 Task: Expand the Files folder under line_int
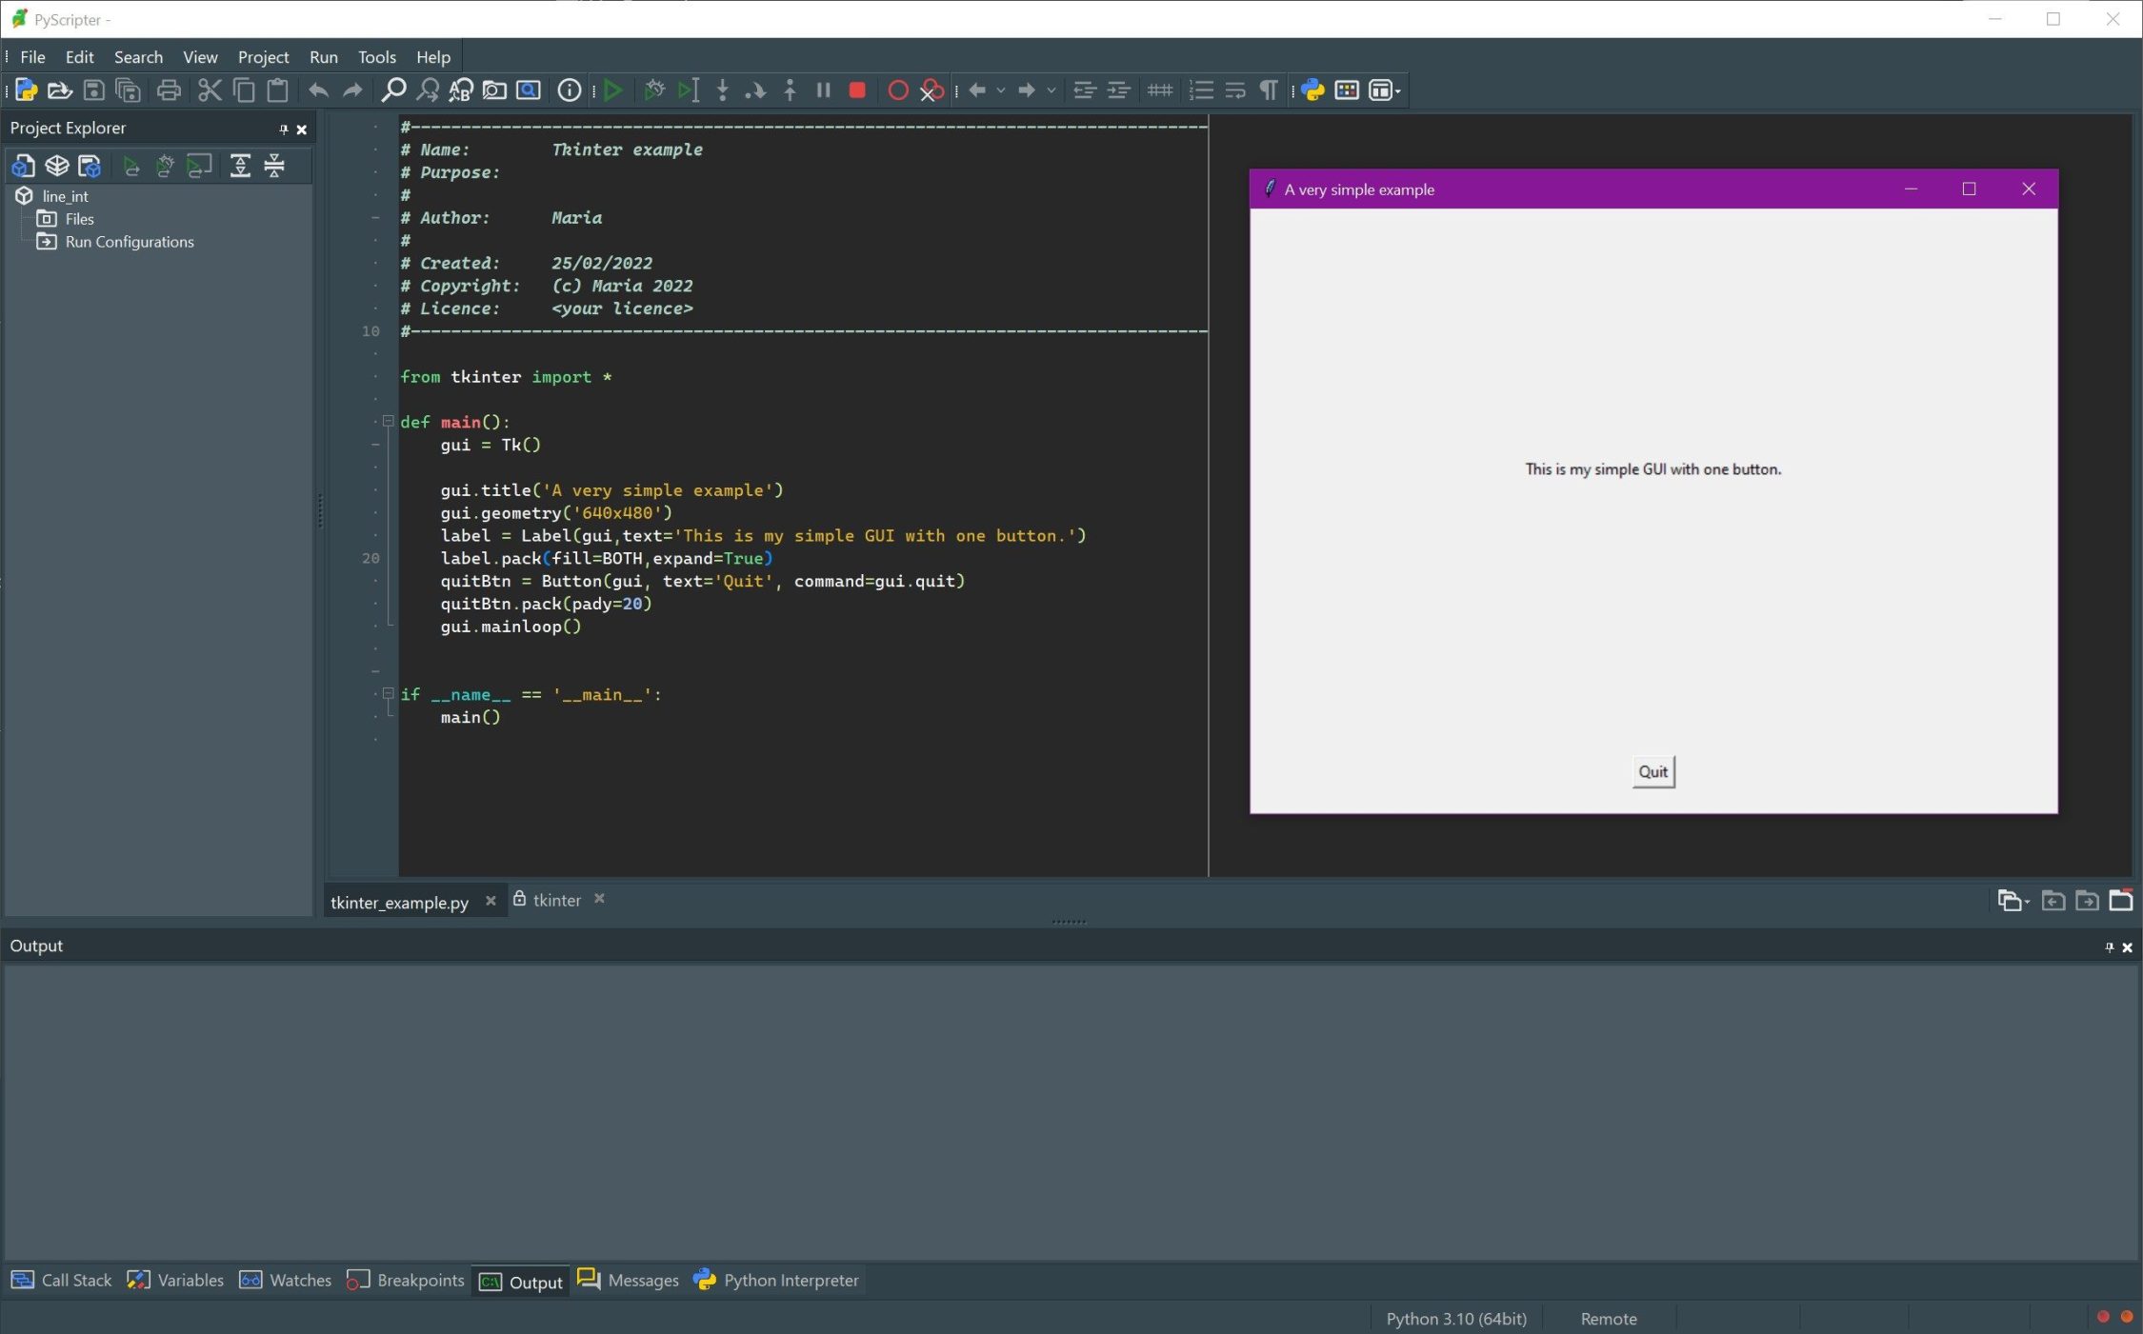pos(79,219)
